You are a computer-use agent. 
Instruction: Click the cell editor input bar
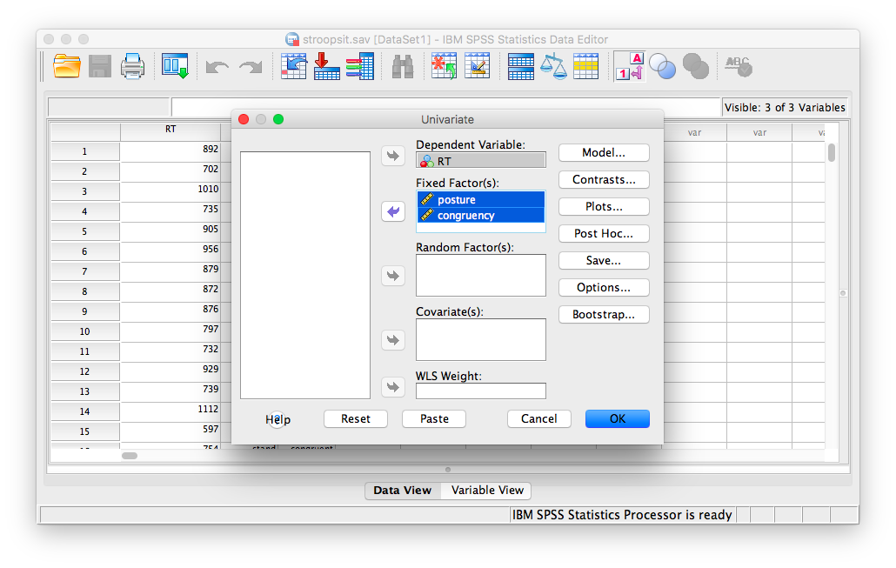(445, 107)
